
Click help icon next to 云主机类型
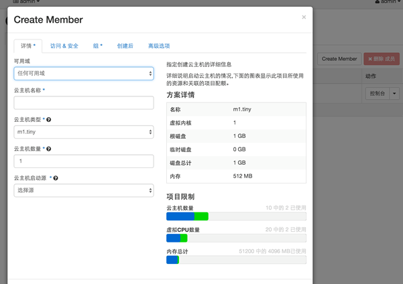48,120
